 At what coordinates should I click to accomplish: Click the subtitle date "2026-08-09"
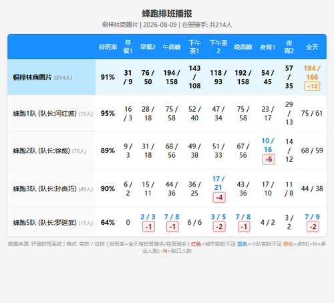pyautogui.click(x=160, y=25)
